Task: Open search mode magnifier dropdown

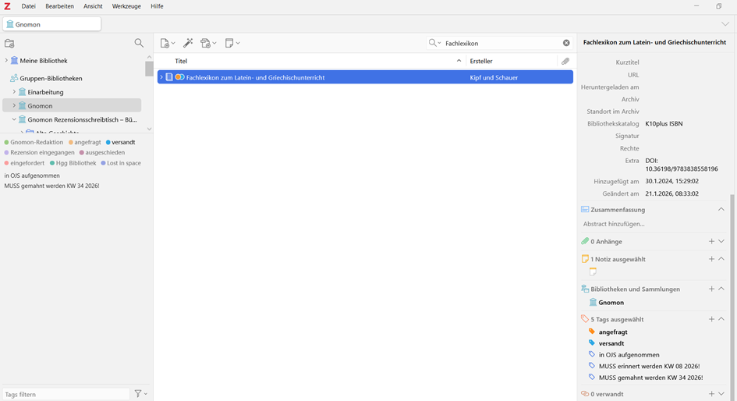Action: click(x=434, y=43)
